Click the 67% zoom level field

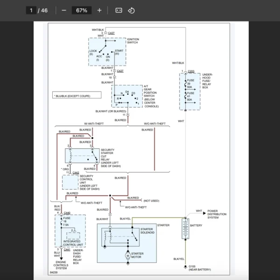(82, 10)
